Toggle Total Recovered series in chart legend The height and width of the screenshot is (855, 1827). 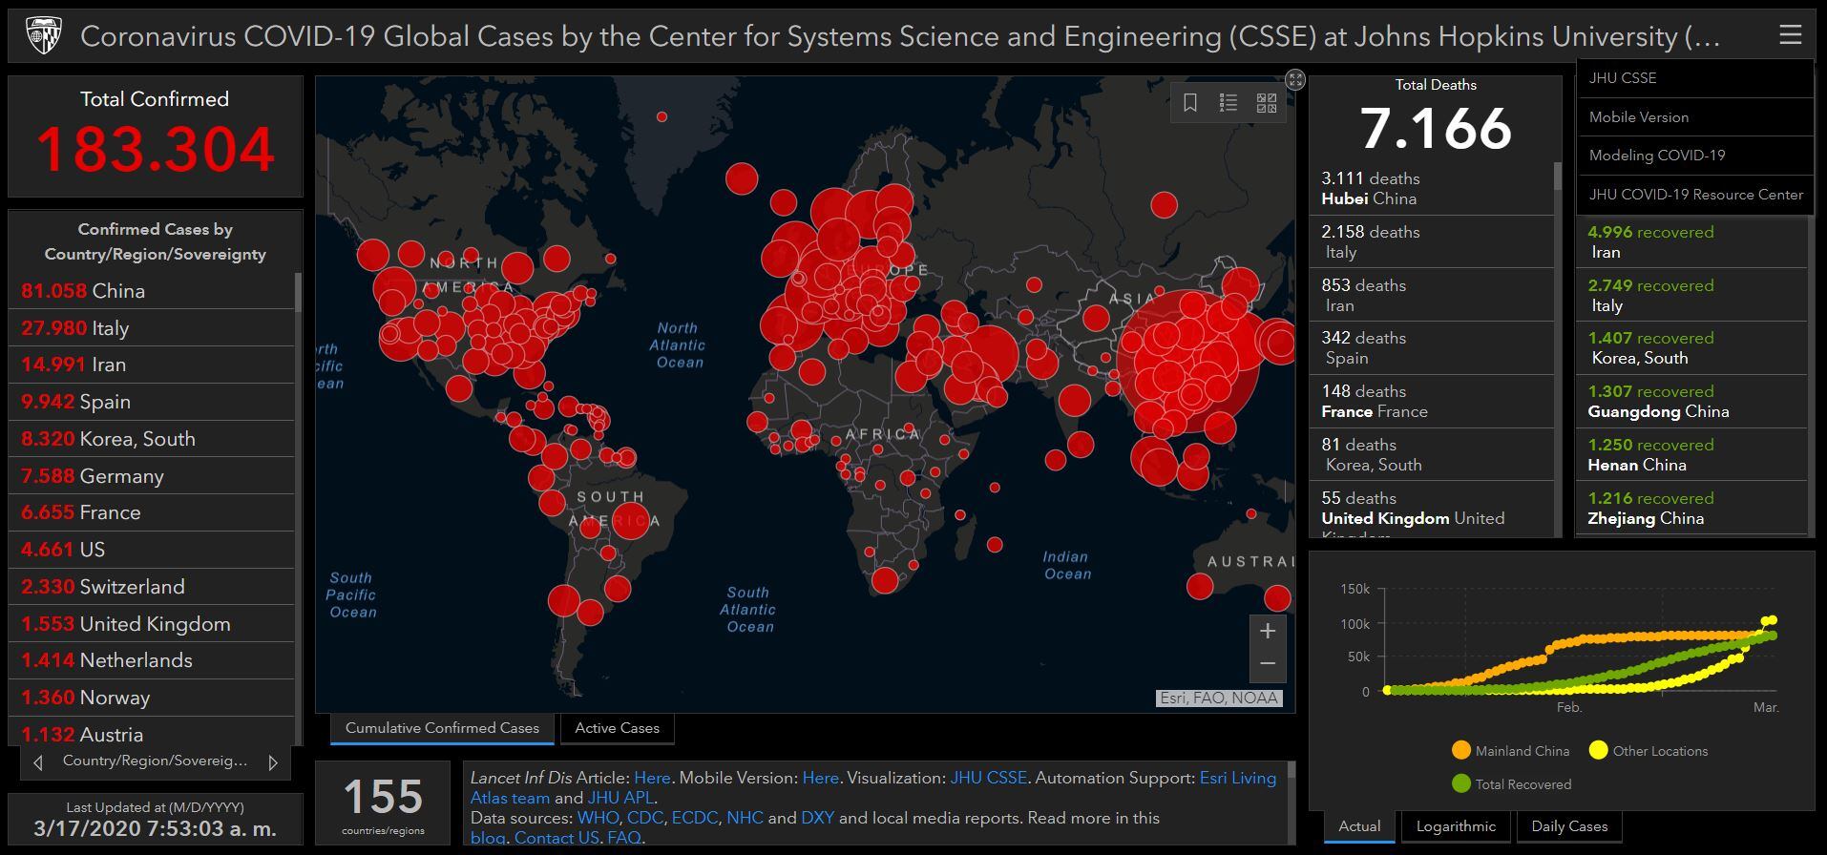(1511, 784)
